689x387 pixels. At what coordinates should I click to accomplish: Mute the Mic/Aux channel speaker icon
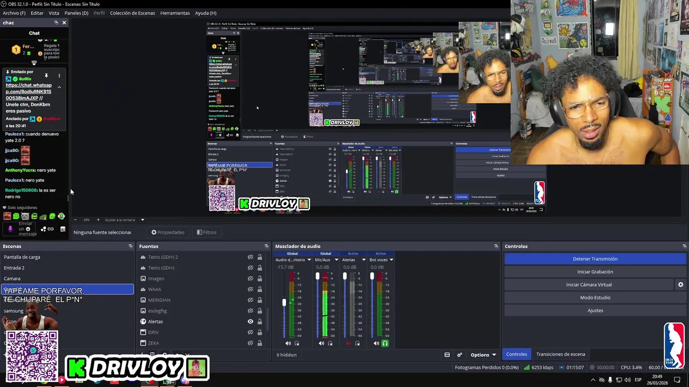[x=321, y=343]
